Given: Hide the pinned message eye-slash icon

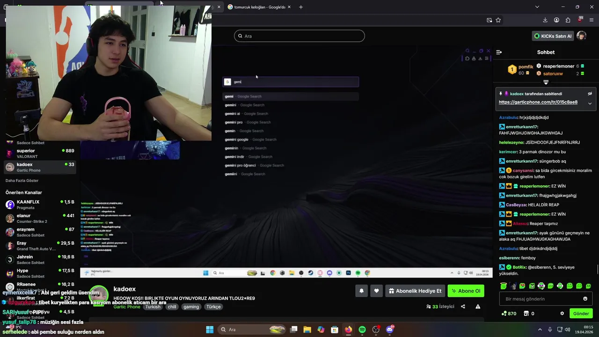Looking at the screenshot, I should pos(590,94).
